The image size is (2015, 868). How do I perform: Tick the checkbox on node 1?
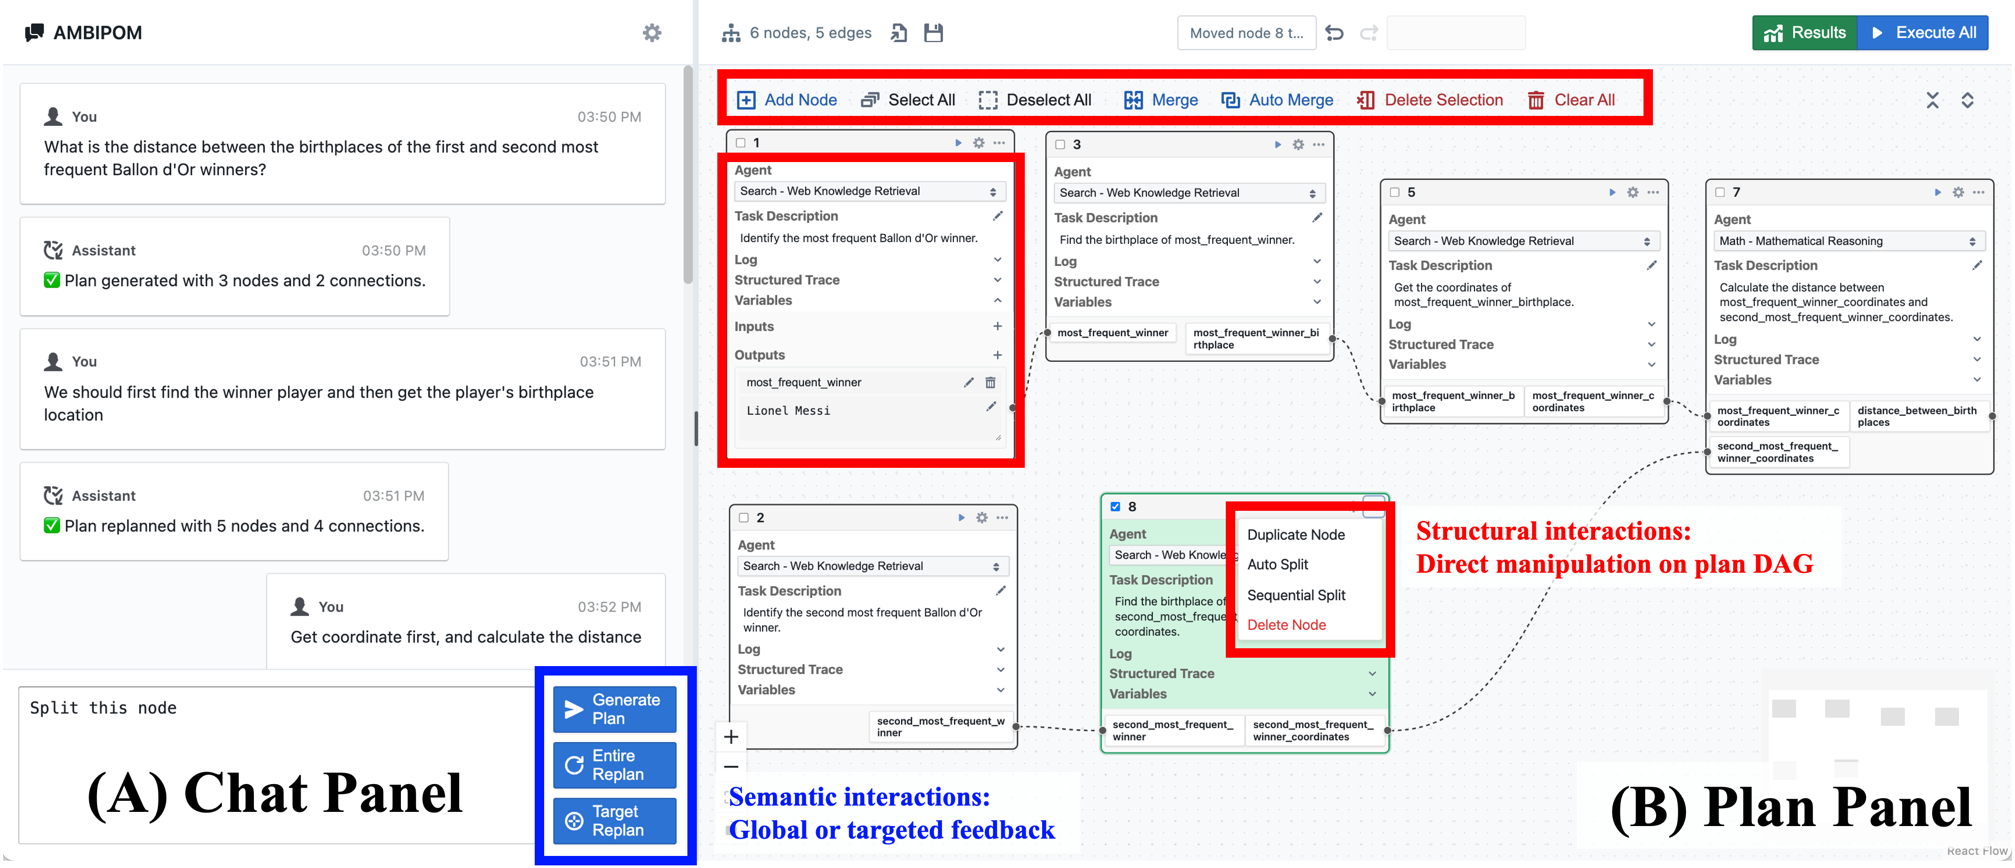pos(740,143)
